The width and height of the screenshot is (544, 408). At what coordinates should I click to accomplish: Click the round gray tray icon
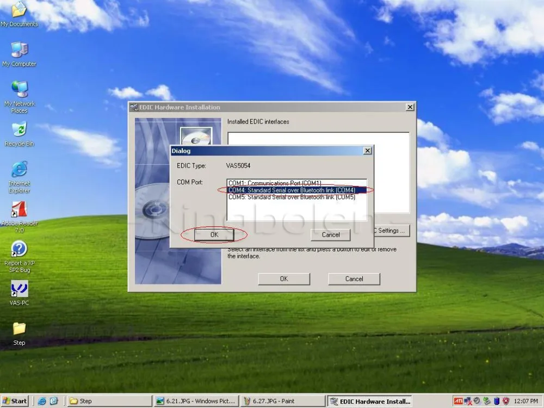(477, 401)
